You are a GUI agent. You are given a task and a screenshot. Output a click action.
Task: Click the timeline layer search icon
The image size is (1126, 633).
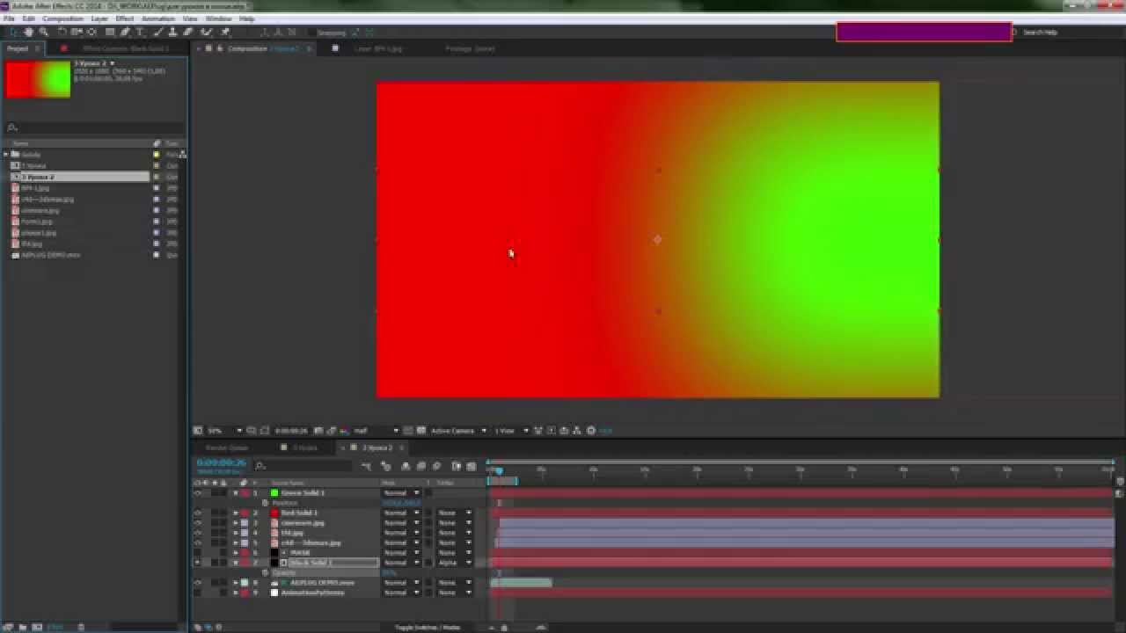[x=260, y=466]
